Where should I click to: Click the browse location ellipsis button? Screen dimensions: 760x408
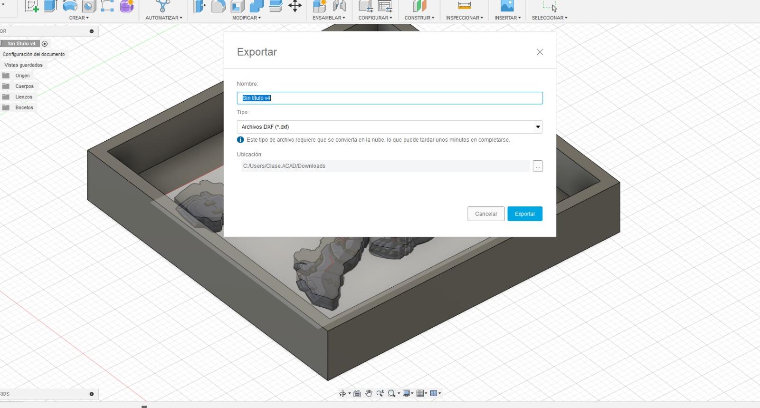(538, 166)
